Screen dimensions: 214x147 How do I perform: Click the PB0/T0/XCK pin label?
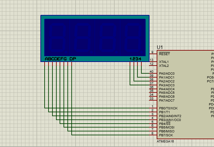[x=168, y=108]
